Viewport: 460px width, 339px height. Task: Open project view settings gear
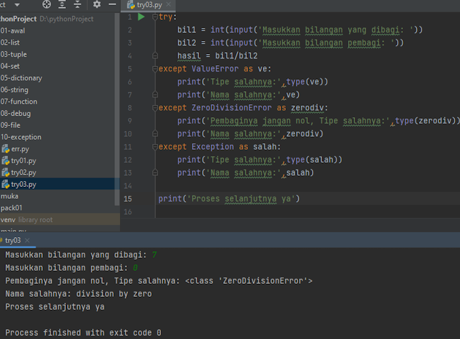97,4
